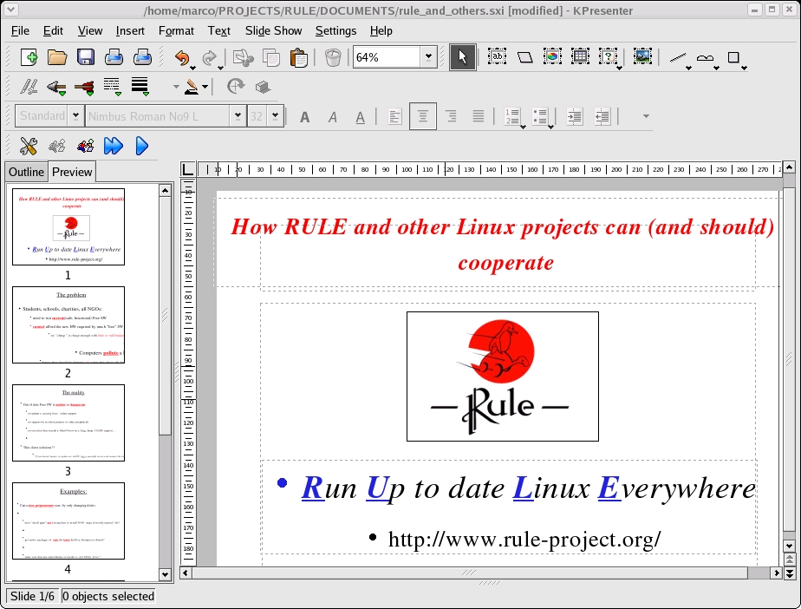This screenshot has width=801, height=609.
Task: Click the Rule logo image on slide
Action: [x=503, y=377]
